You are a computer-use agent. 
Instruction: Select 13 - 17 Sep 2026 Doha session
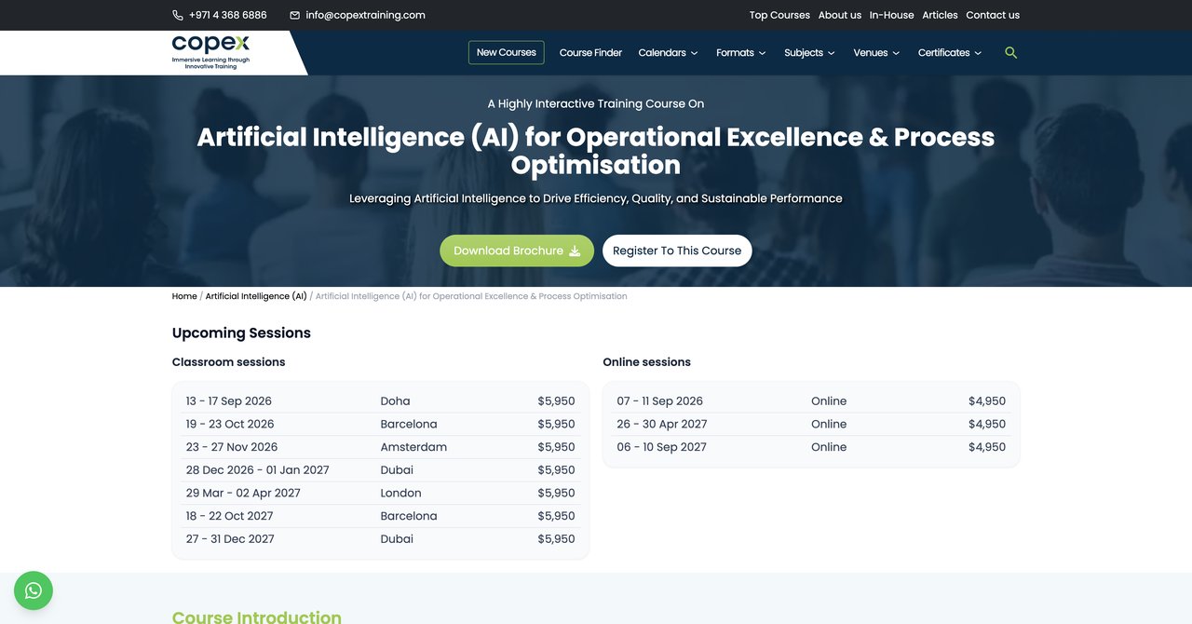(380, 401)
